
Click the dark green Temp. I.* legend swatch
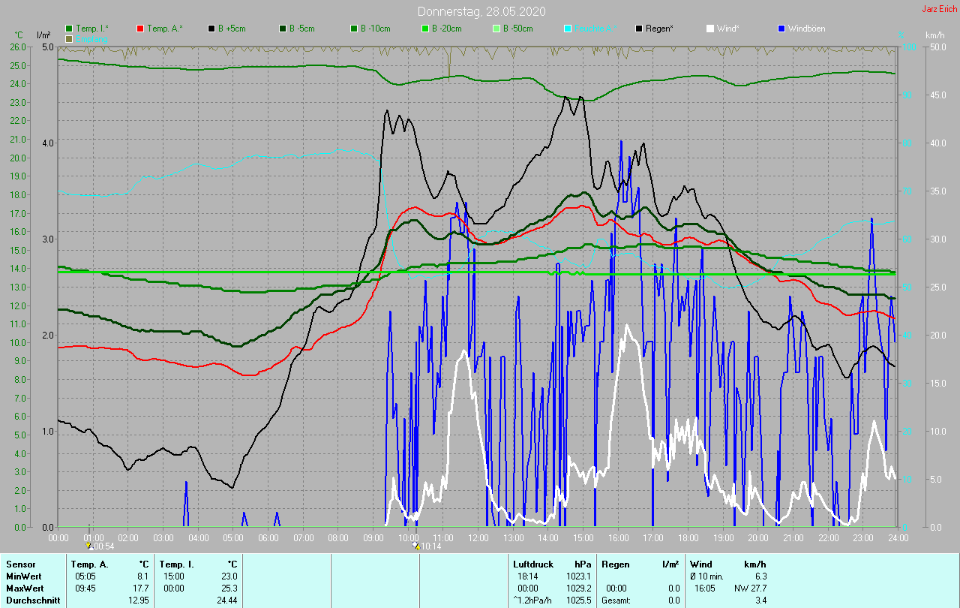70,29
